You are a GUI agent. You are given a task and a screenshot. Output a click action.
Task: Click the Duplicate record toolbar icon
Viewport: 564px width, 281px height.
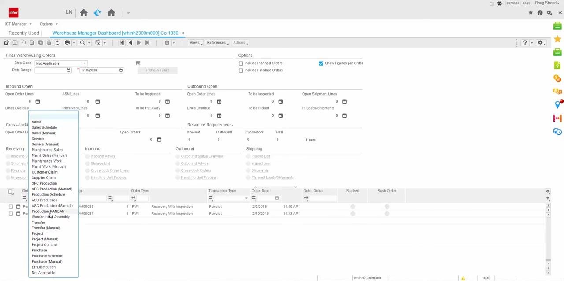tap(41, 43)
